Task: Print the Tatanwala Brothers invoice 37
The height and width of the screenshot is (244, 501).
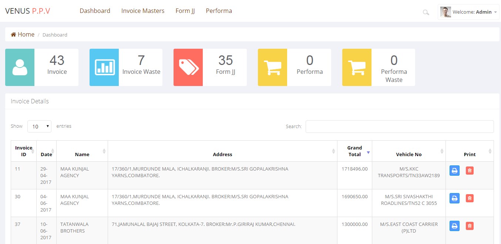Action: [454, 226]
